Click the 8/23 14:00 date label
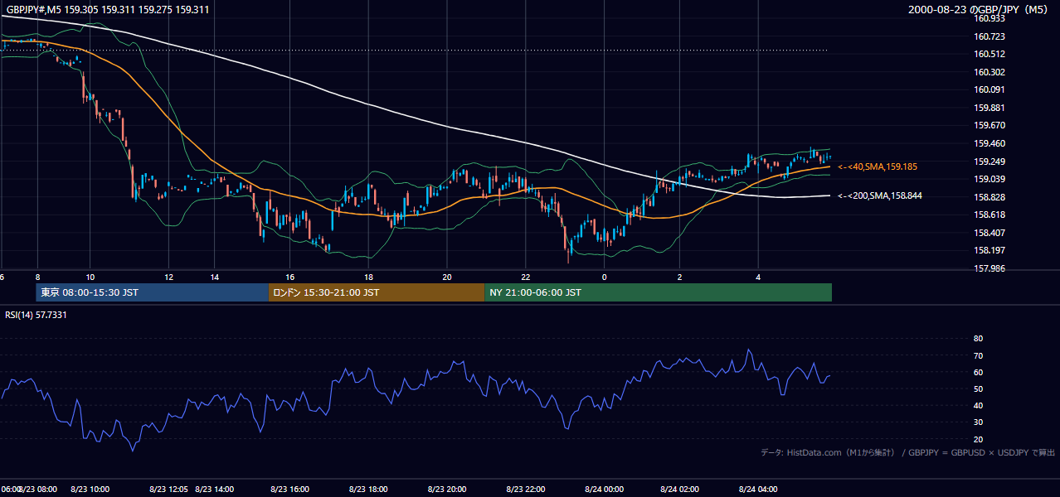This screenshot has height=497, width=1060. 215,490
